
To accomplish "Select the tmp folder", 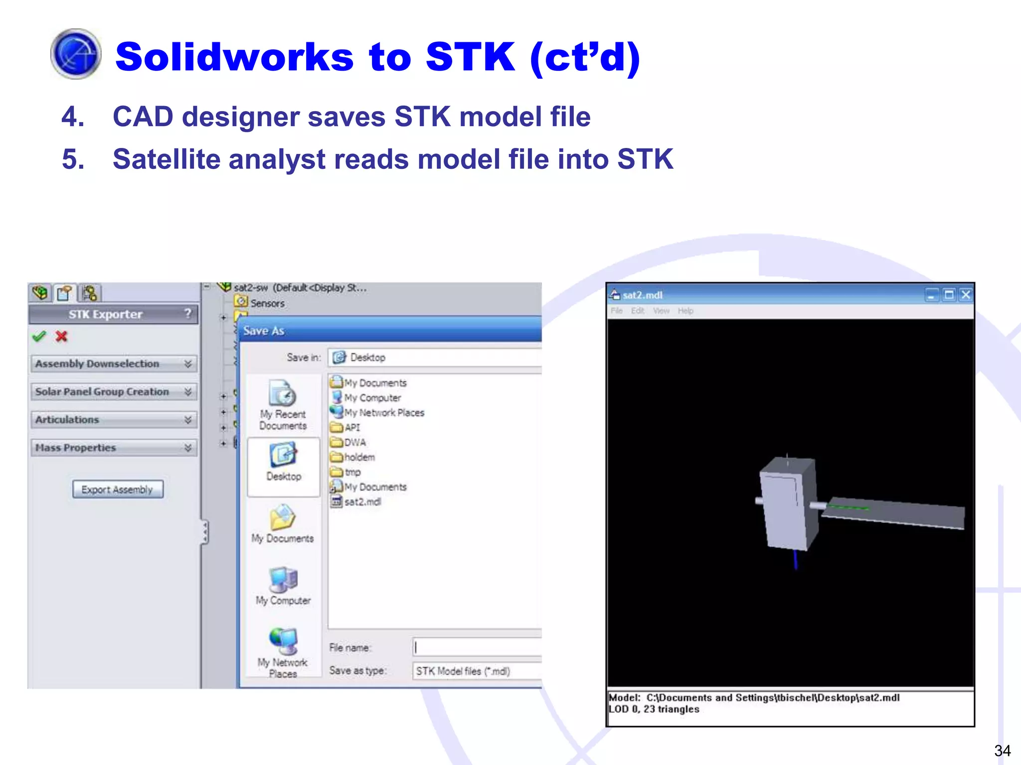I will click(x=345, y=472).
